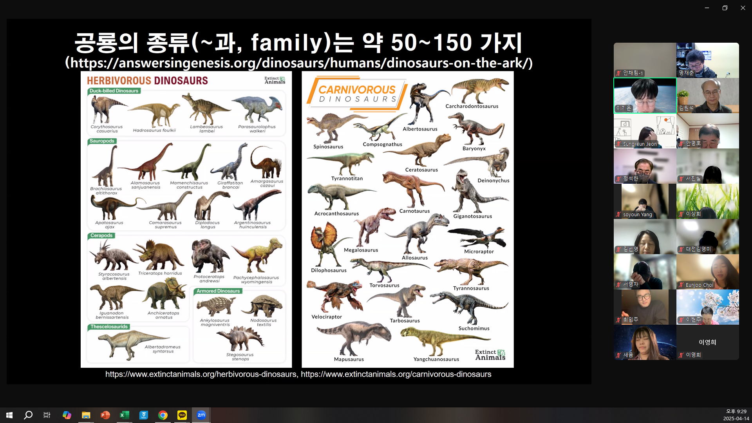Select the soyoun Yang video tile
This screenshot has width=752, height=423.
coord(645,201)
